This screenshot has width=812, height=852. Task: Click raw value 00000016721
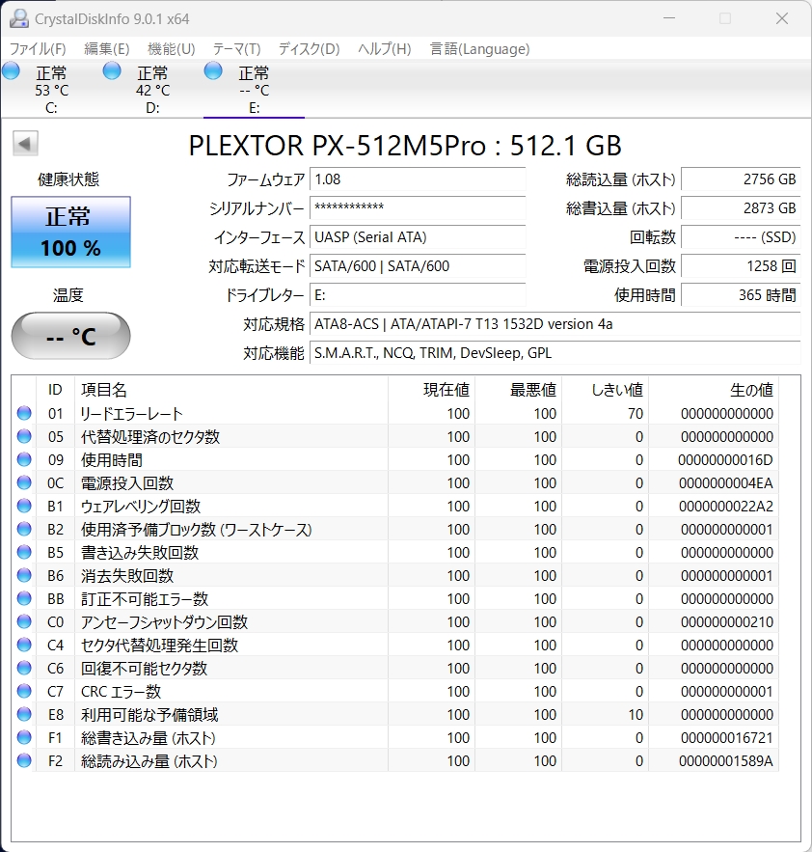coord(727,737)
